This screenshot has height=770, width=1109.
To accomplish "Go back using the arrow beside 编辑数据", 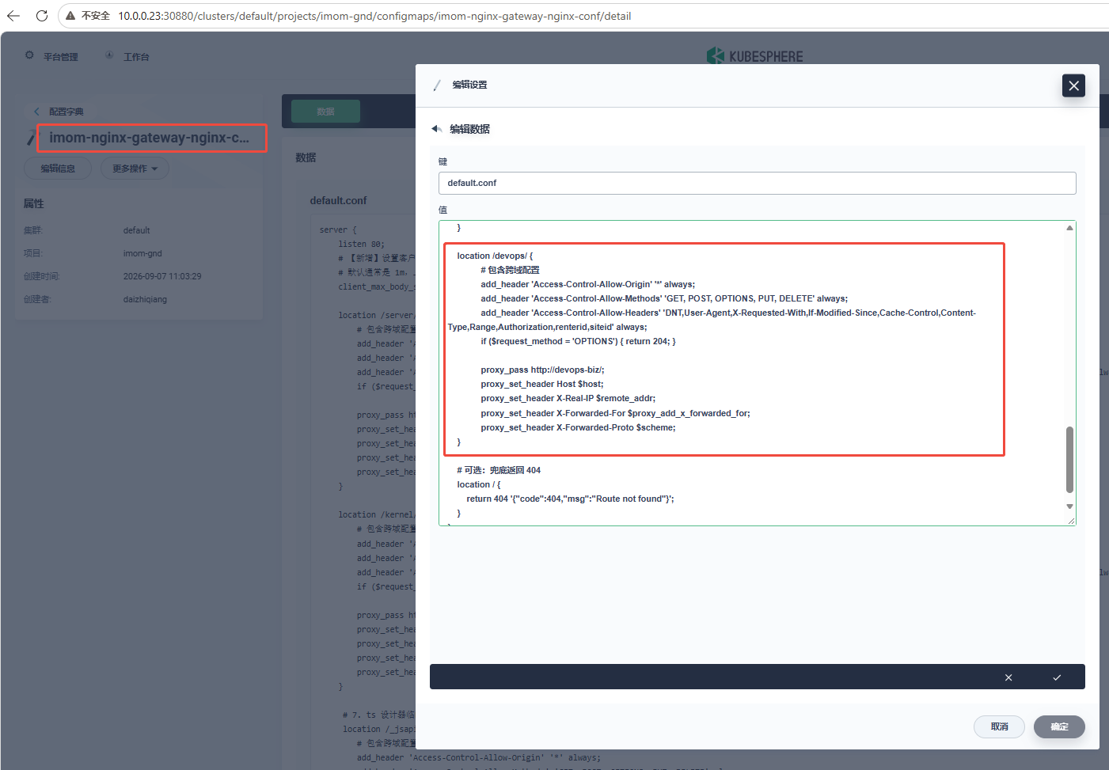I will point(436,129).
